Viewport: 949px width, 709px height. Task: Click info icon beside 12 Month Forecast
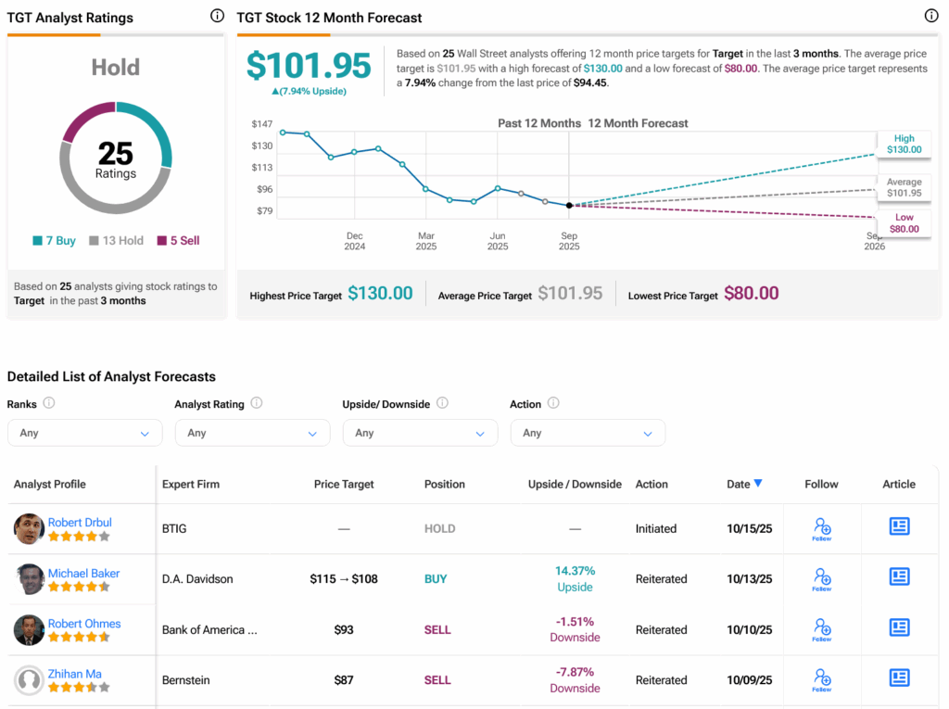point(931,16)
